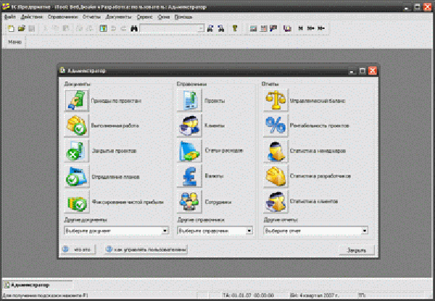Open Статистика разработчиков icon

point(275,176)
